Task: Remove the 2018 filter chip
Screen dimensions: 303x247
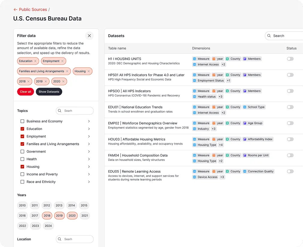Action: [x=28, y=81]
